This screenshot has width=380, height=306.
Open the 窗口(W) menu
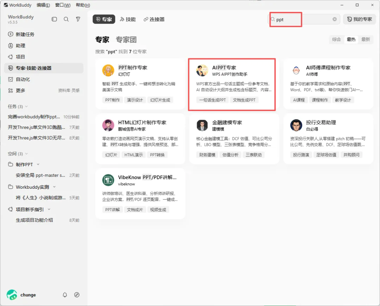coord(63,5)
